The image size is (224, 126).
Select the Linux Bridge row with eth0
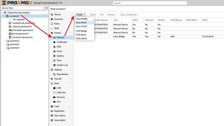click(x=149, y=36)
